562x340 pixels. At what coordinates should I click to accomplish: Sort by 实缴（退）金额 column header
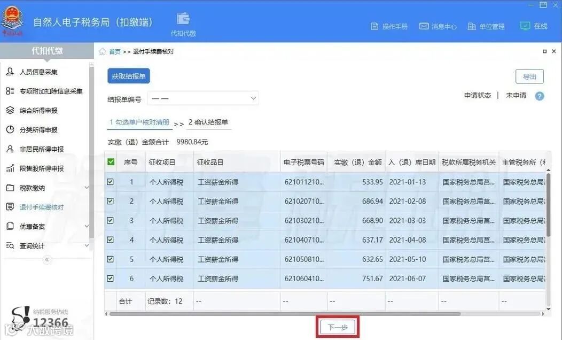click(357, 162)
